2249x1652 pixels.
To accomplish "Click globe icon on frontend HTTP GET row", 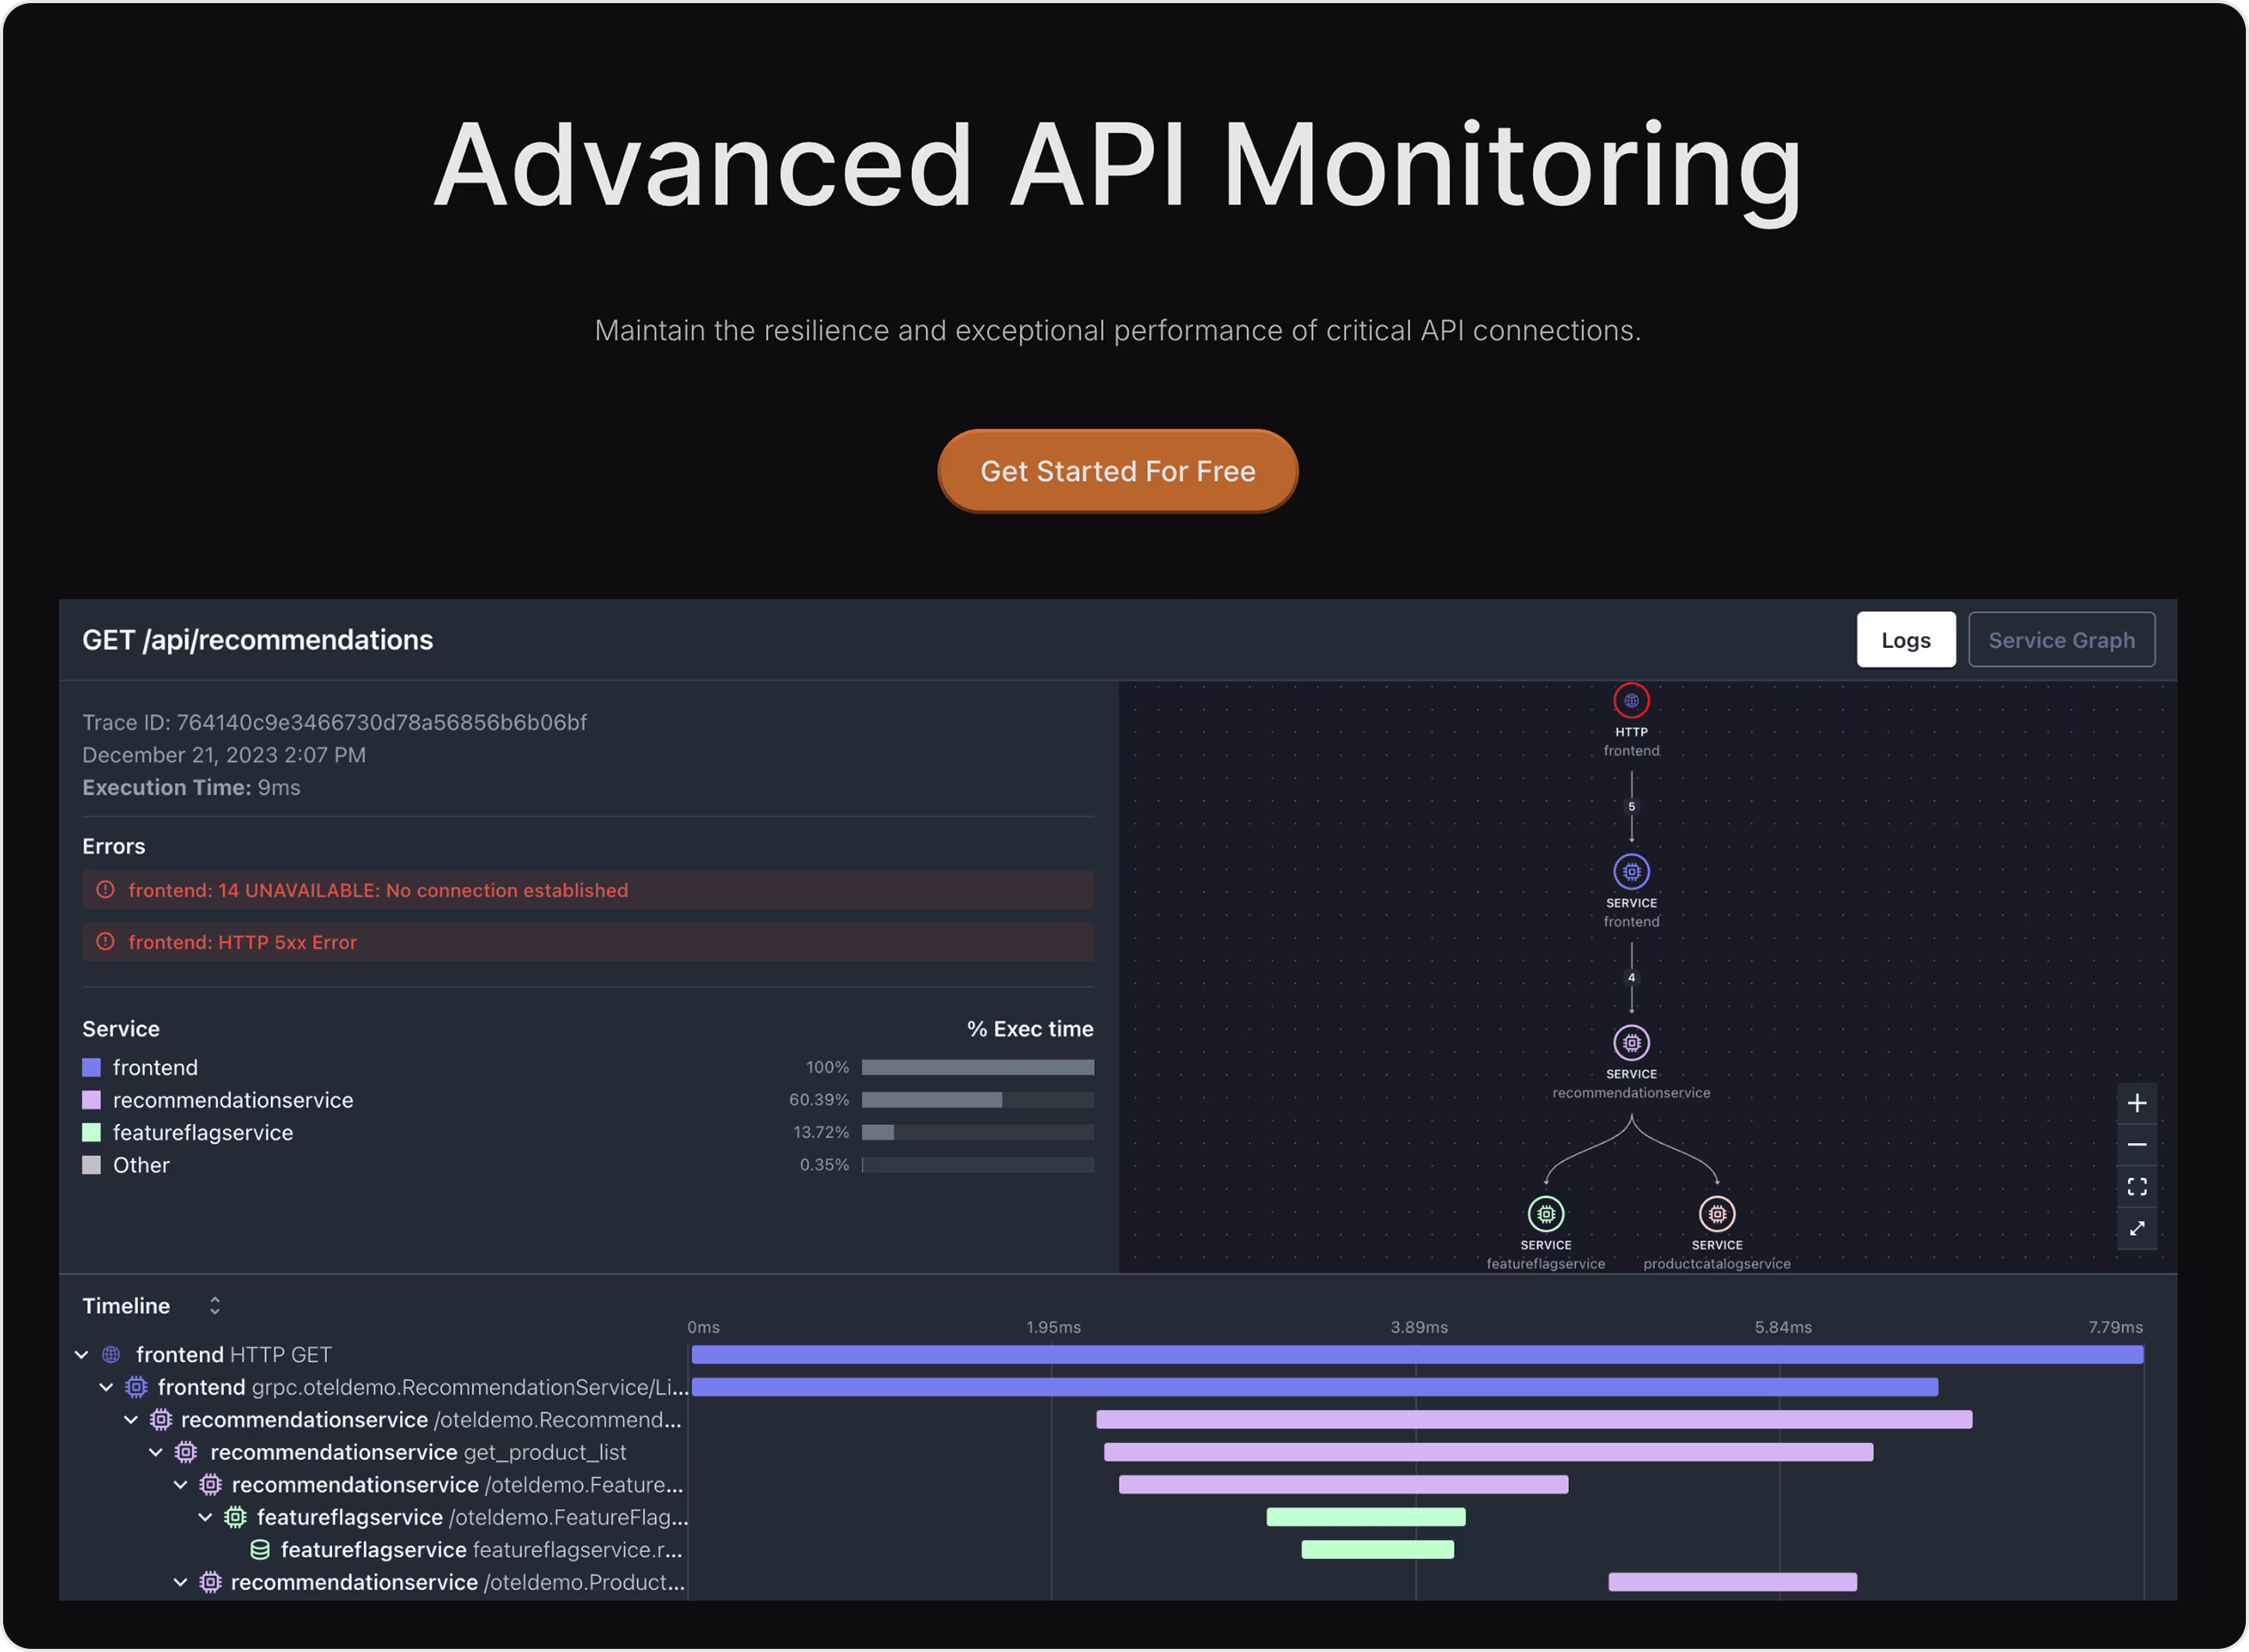I will tap(111, 1355).
